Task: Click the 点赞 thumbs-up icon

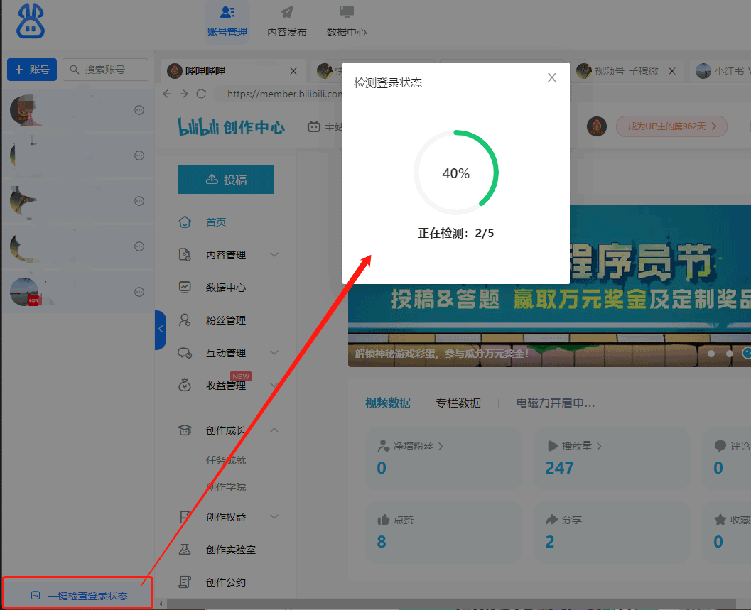Action: (384, 520)
